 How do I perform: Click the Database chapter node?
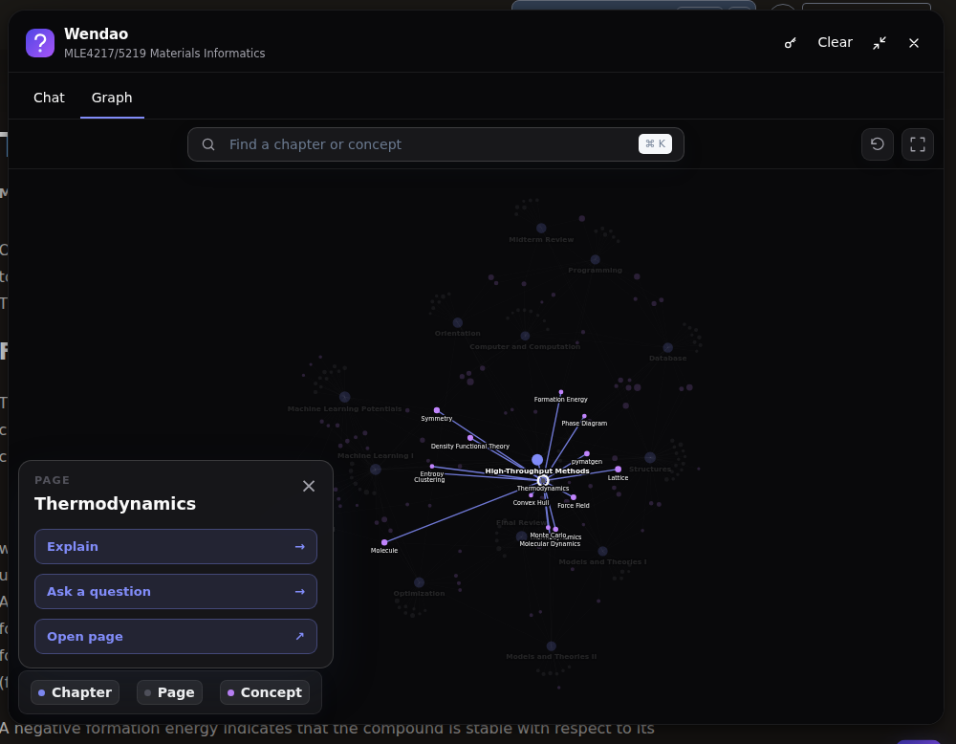tap(667, 347)
